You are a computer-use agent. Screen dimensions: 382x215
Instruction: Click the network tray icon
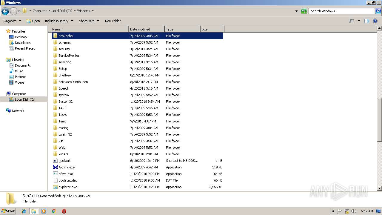[x=346, y=211]
